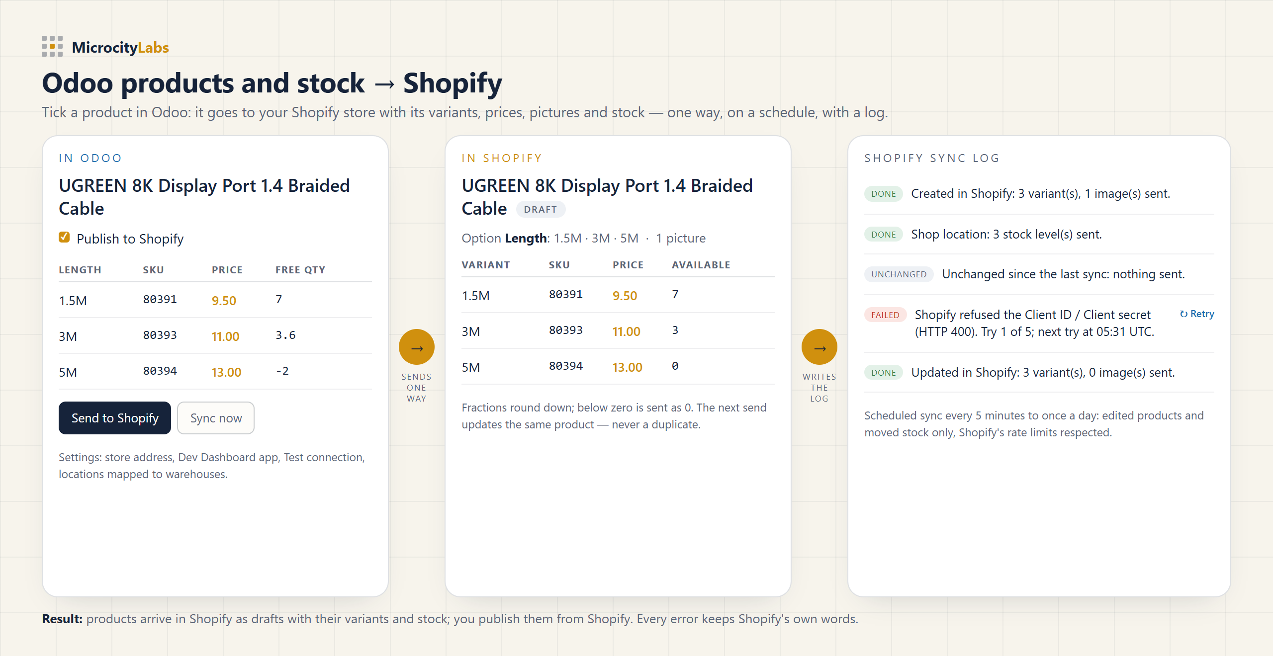Click Shopify available 0 for 5M
The width and height of the screenshot is (1273, 656).
pyautogui.click(x=675, y=366)
